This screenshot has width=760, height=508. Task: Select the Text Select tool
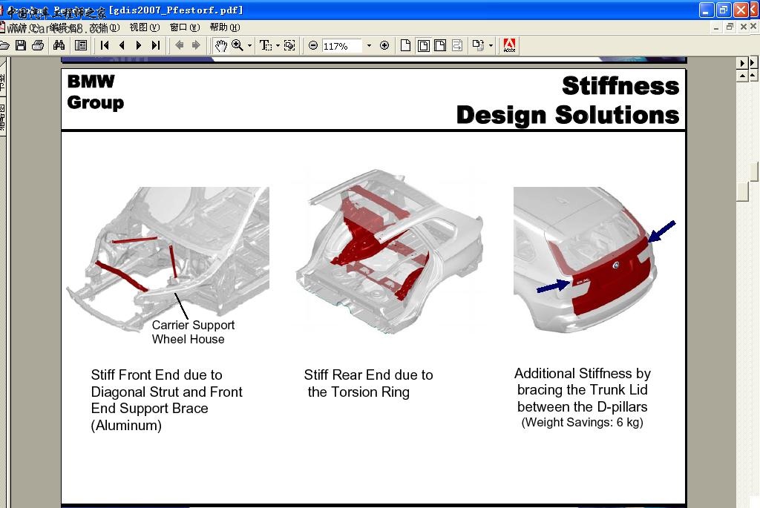tap(265, 45)
